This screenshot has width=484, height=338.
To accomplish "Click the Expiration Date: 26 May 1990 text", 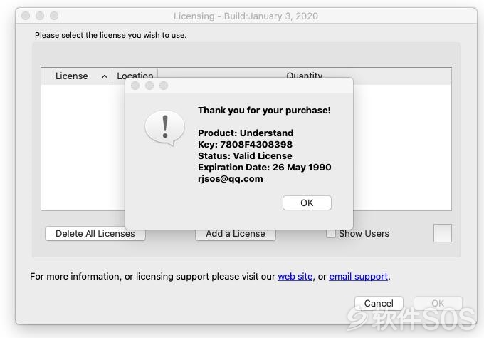I will pyautogui.click(x=265, y=168).
